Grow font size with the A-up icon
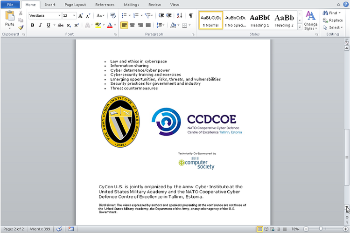 81,15
